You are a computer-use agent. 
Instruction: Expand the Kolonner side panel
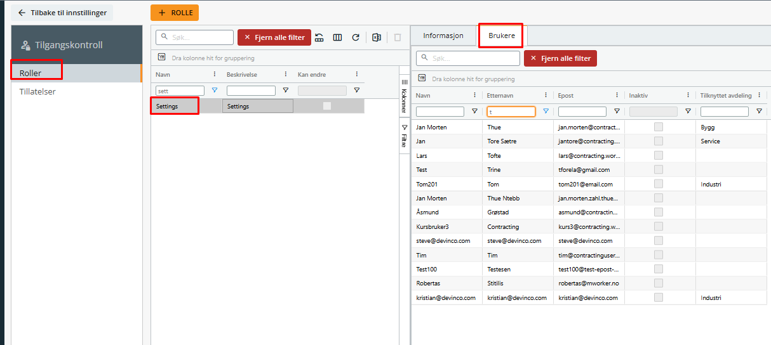(403, 96)
